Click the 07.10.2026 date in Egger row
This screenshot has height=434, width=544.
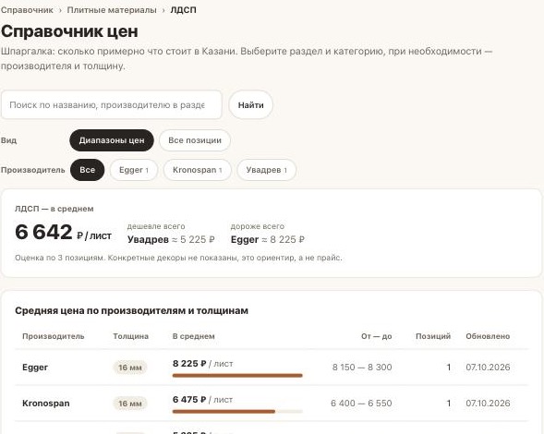tap(488, 368)
